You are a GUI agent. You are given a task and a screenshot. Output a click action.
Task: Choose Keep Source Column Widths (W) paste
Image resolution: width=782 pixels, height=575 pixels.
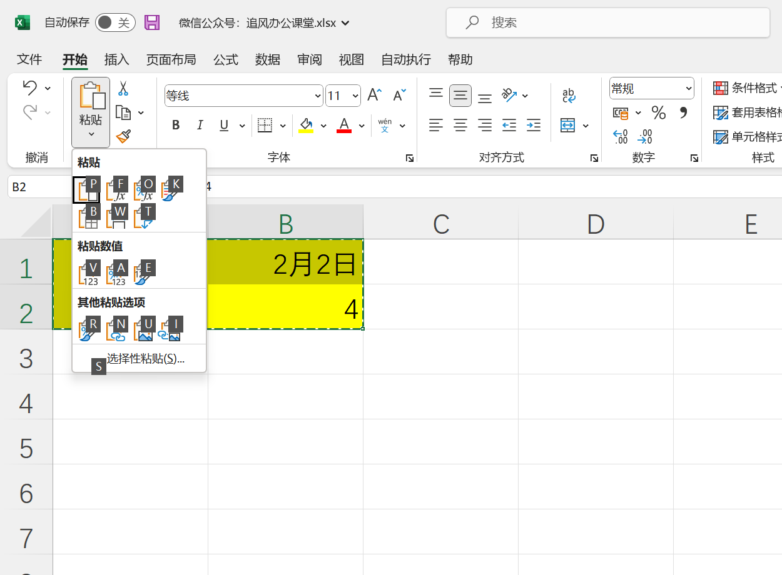coord(116,217)
